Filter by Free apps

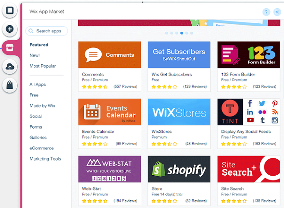(34, 95)
